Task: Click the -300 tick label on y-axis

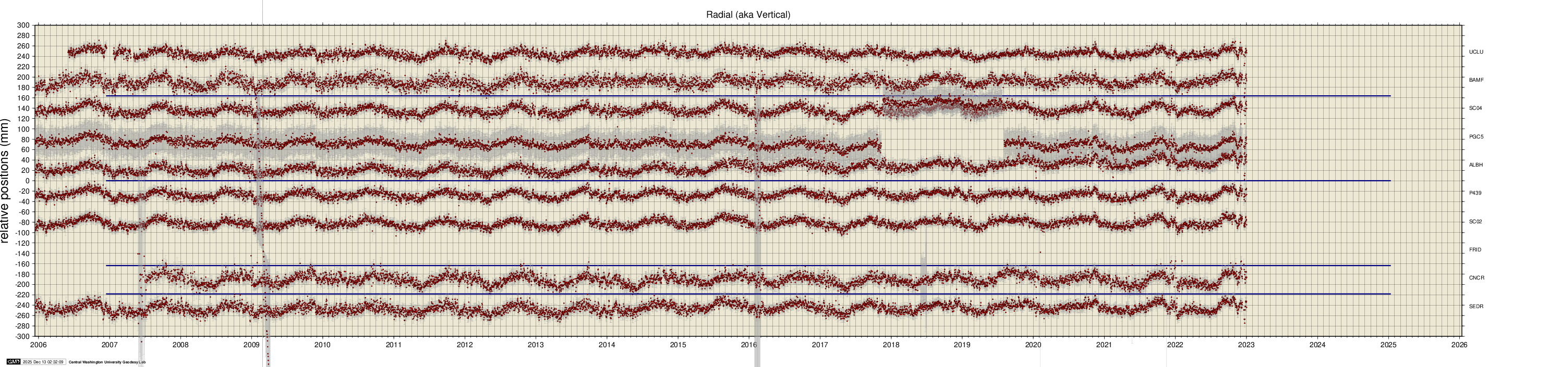Action: coord(22,336)
